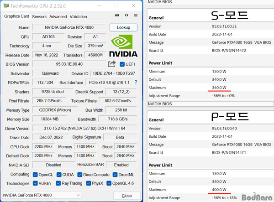Click P-mode Adjustment Range -56% to +18%
This screenshot has width=274, height=202.
(224, 197)
